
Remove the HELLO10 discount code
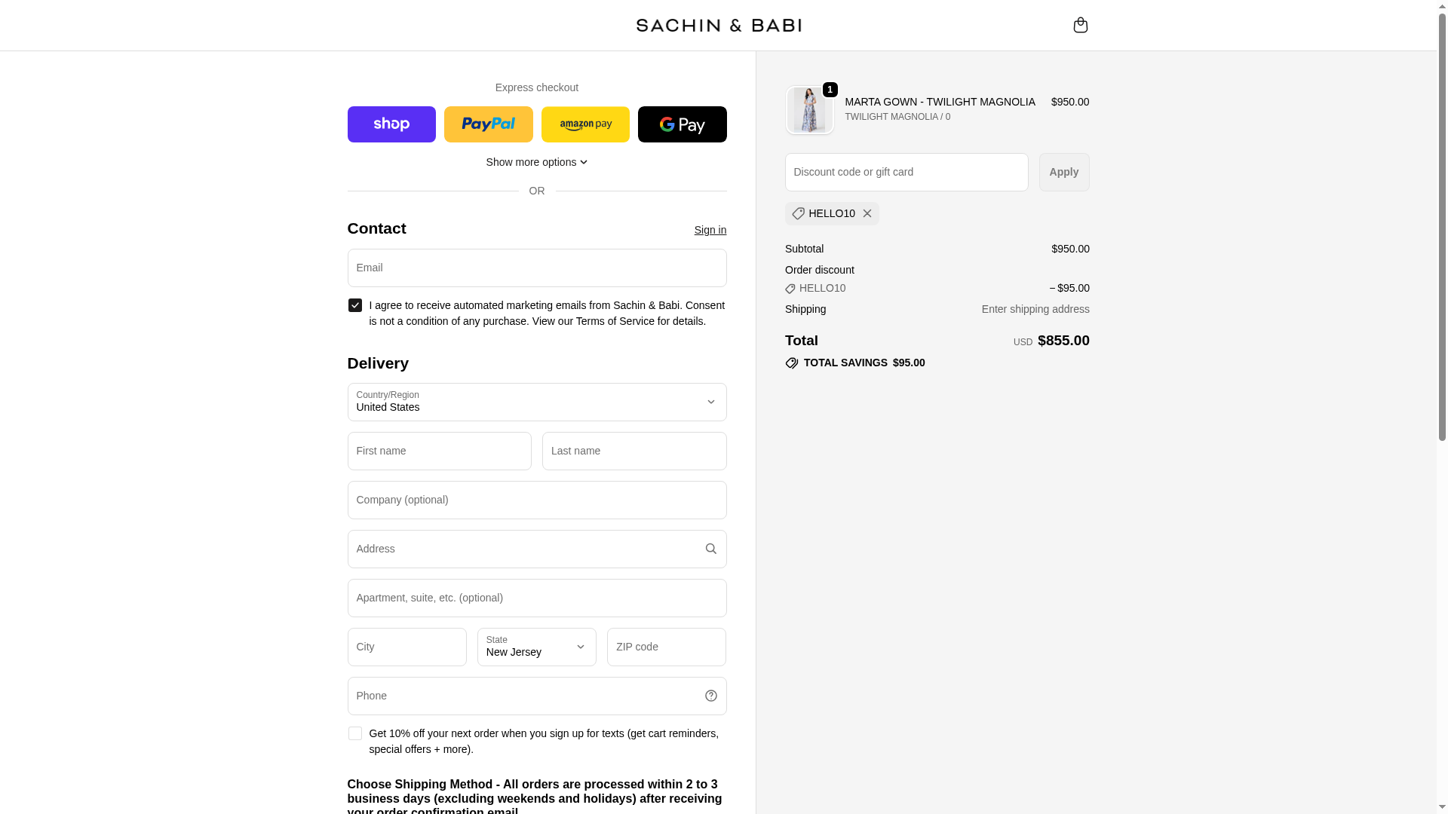867,213
